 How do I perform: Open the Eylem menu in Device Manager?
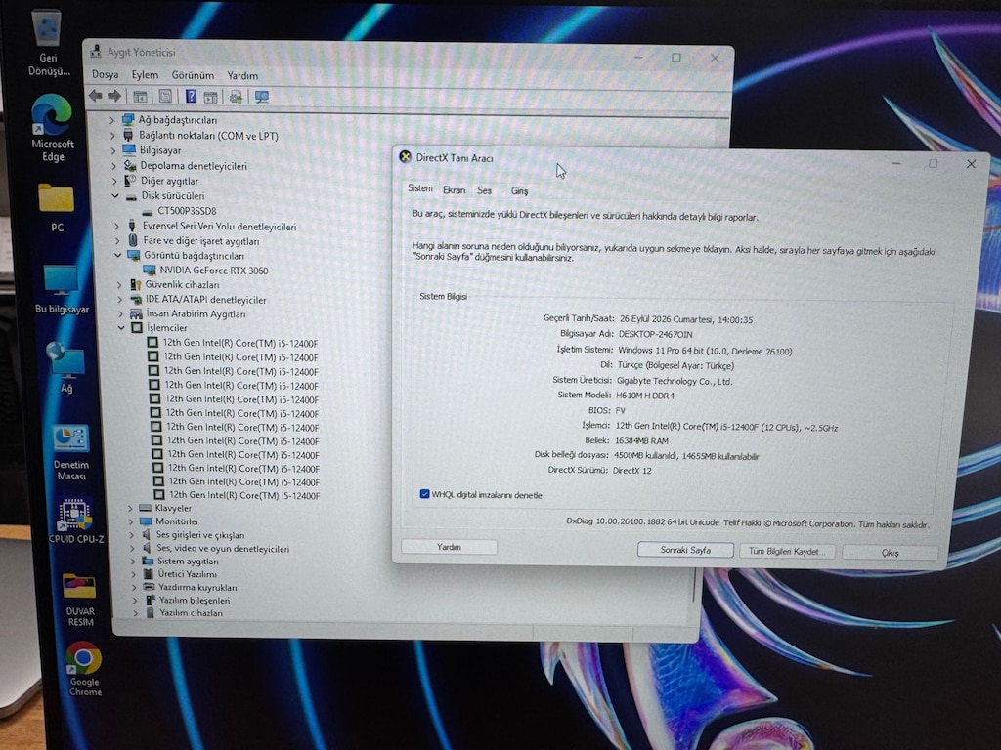coord(145,74)
